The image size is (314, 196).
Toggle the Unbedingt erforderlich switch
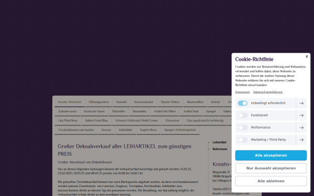click(x=242, y=103)
